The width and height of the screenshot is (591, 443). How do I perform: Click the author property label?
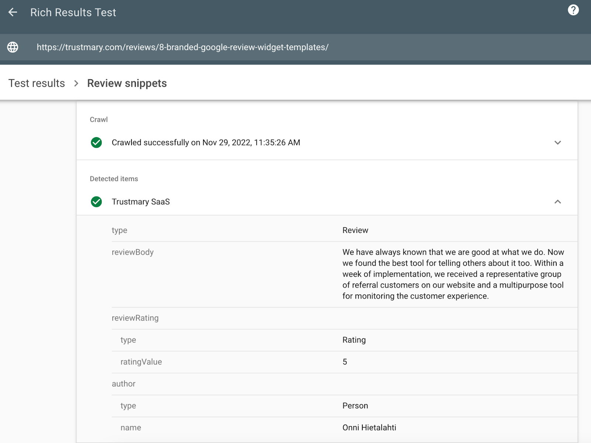[x=123, y=384]
